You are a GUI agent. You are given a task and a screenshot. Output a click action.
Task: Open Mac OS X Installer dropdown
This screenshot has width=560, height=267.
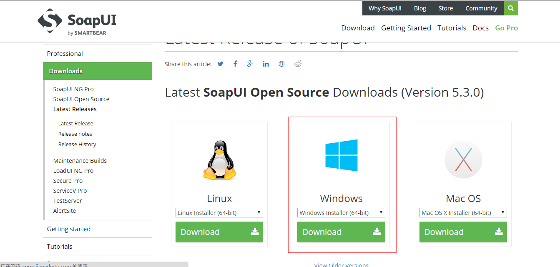463,212
